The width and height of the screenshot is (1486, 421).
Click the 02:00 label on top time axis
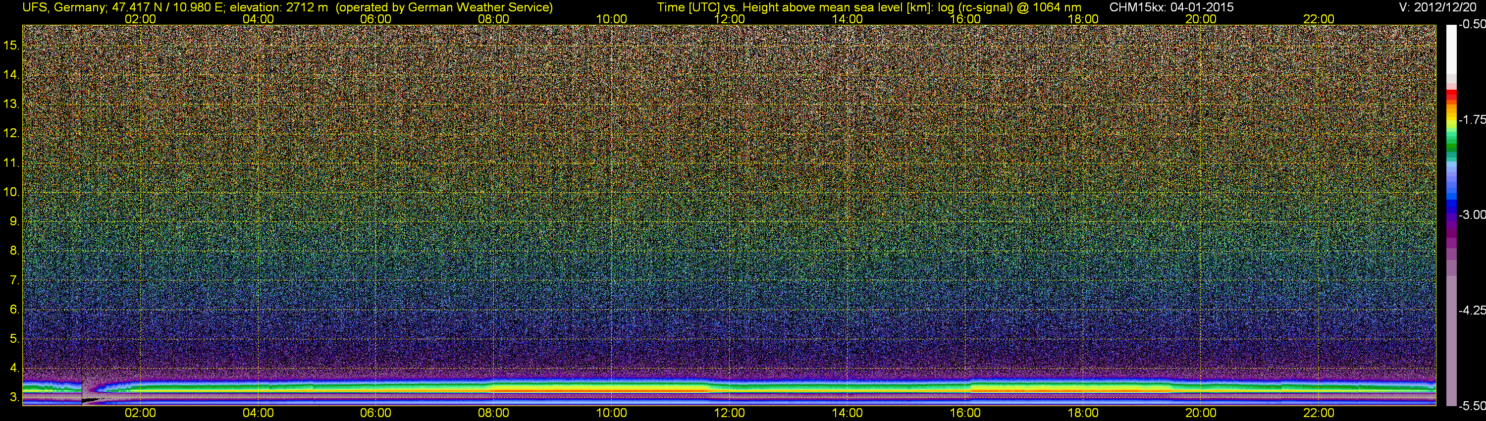click(x=140, y=19)
